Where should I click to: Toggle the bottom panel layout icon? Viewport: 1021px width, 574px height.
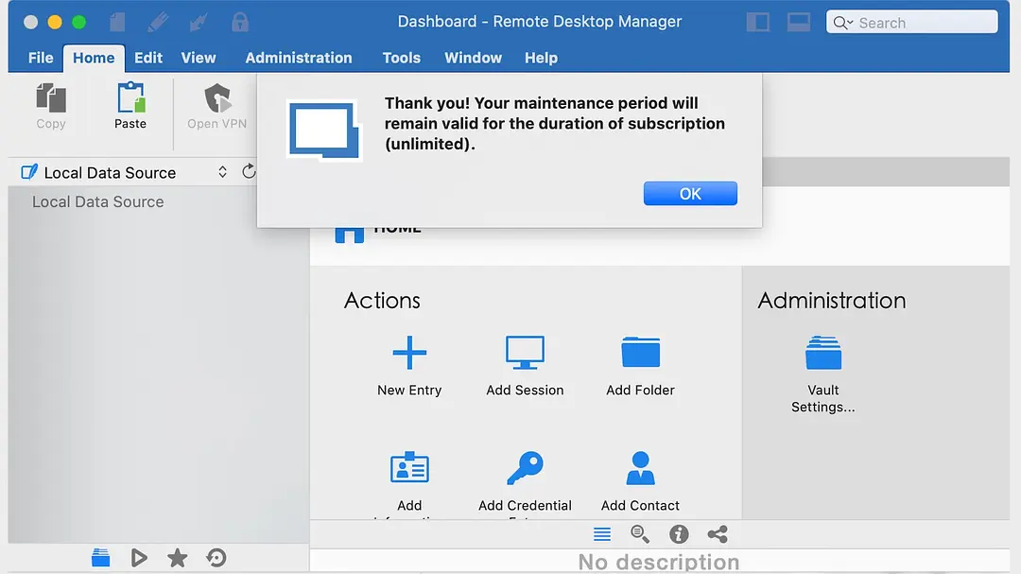pos(798,22)
